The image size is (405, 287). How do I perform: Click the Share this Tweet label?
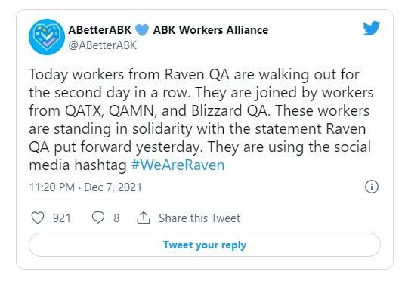[x=199, y=218]
